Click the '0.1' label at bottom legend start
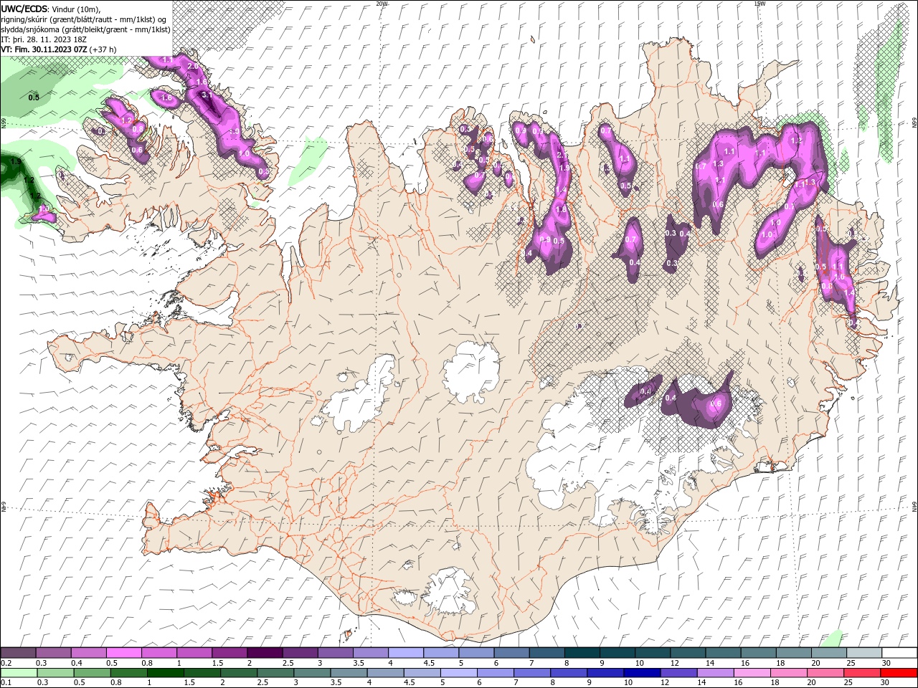The height and width of the screenshot is (688, 918). click(6, 683)
